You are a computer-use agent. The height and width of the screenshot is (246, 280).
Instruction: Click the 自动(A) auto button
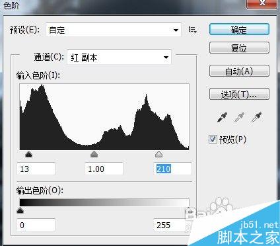pyautogui.click(x=239, y=71)
